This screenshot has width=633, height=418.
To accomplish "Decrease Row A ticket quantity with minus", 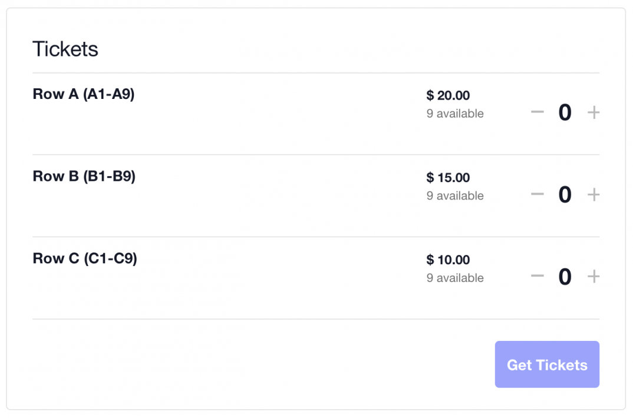I will point(537,112).
